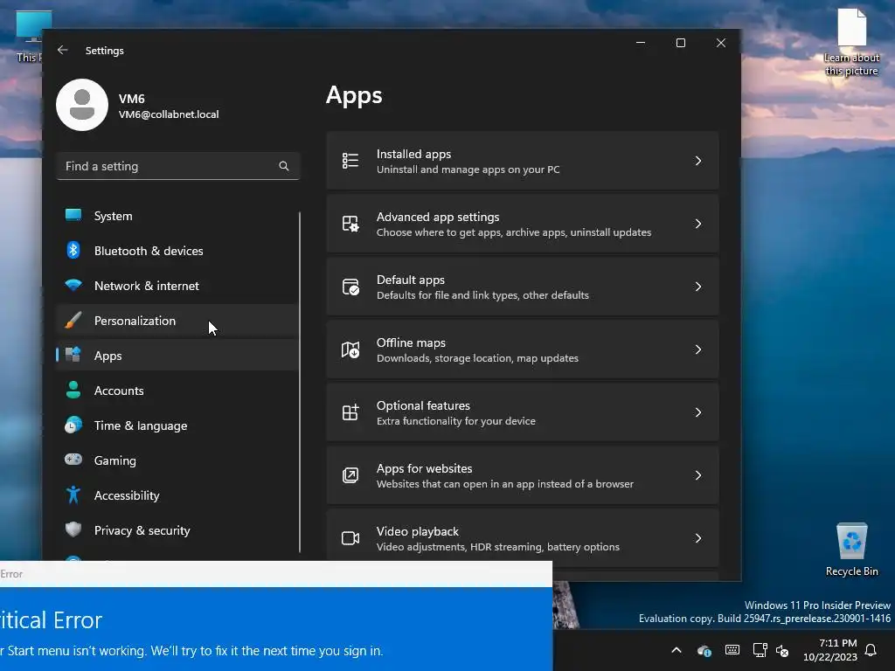Switch to Personalization settings
895x671 pixels.
point(177,321)
